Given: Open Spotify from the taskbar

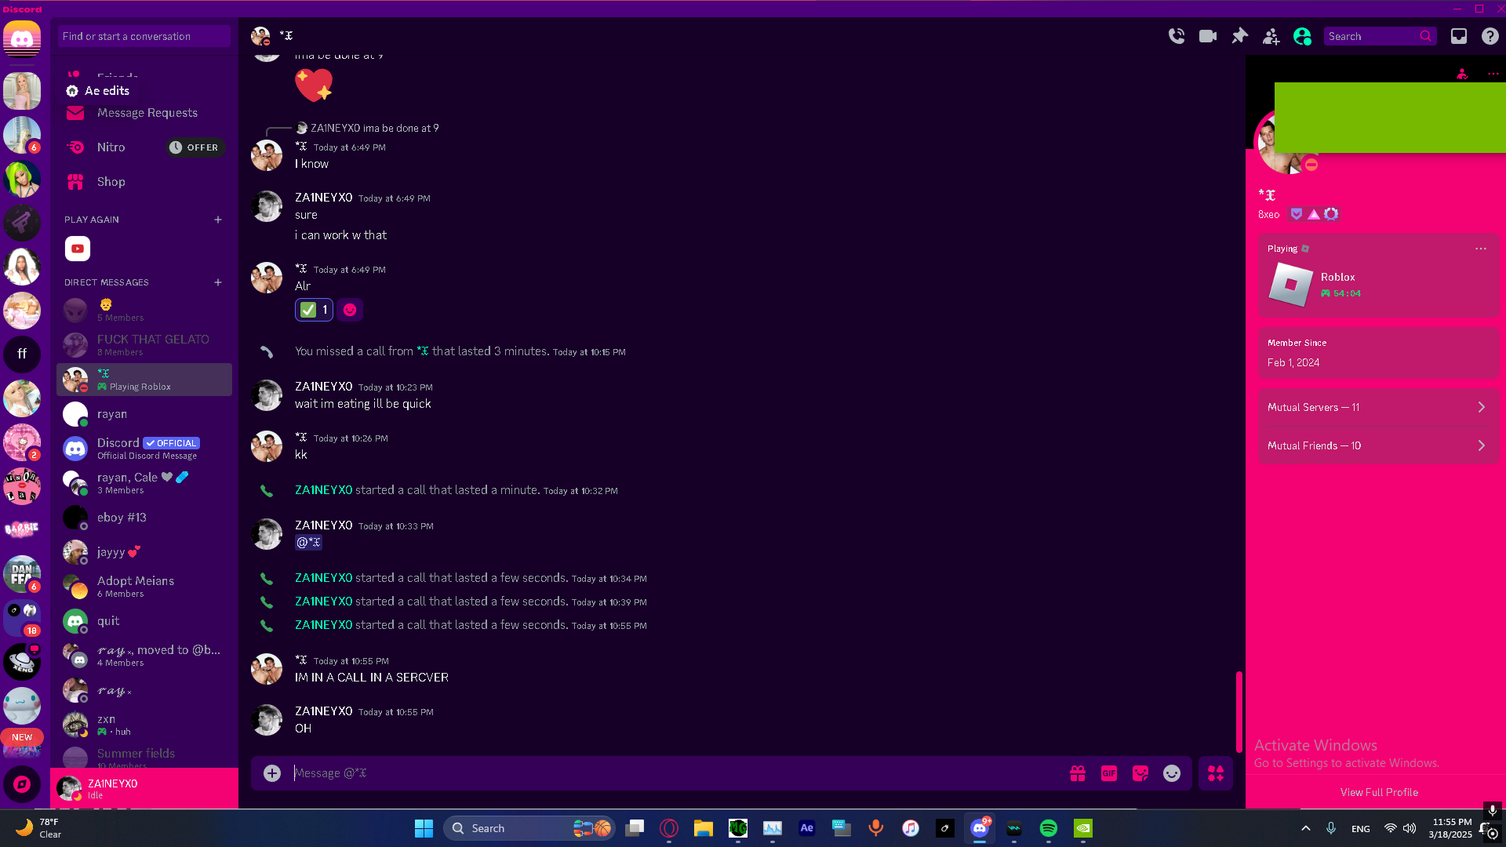Looking at the screenshot, I should [1049, 828].
